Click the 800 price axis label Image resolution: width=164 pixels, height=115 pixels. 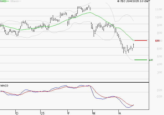(x=160, y=33)
